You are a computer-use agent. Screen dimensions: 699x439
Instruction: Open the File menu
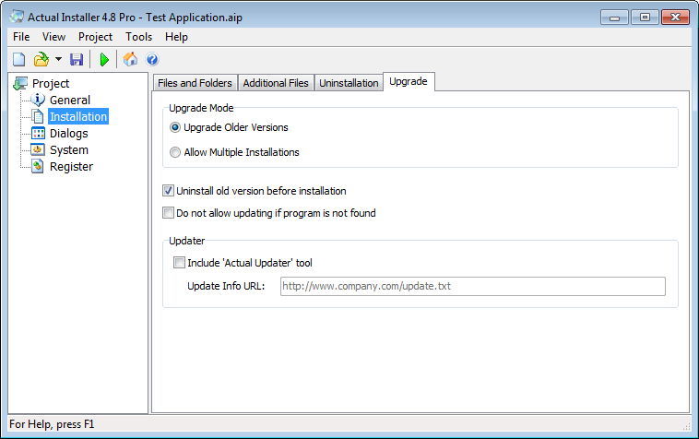pyautogui.click(x=21, y=37)
